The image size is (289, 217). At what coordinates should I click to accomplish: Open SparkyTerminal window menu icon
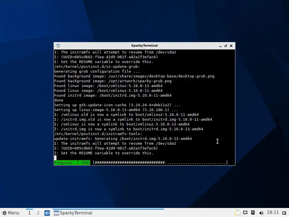point(58,46)
